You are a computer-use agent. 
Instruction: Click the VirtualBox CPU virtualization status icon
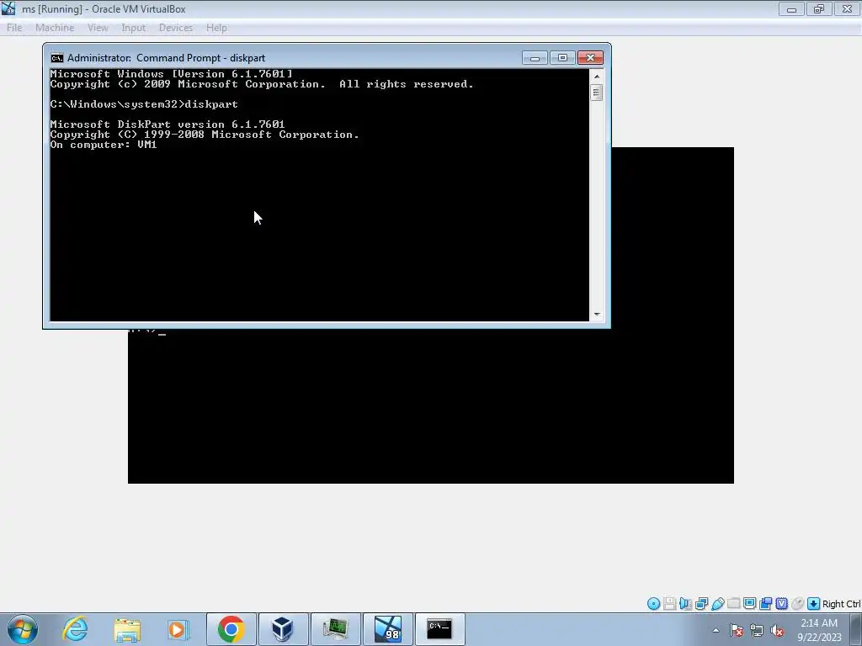tap(781, 604)
